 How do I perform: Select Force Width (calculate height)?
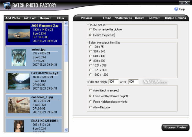108,96
